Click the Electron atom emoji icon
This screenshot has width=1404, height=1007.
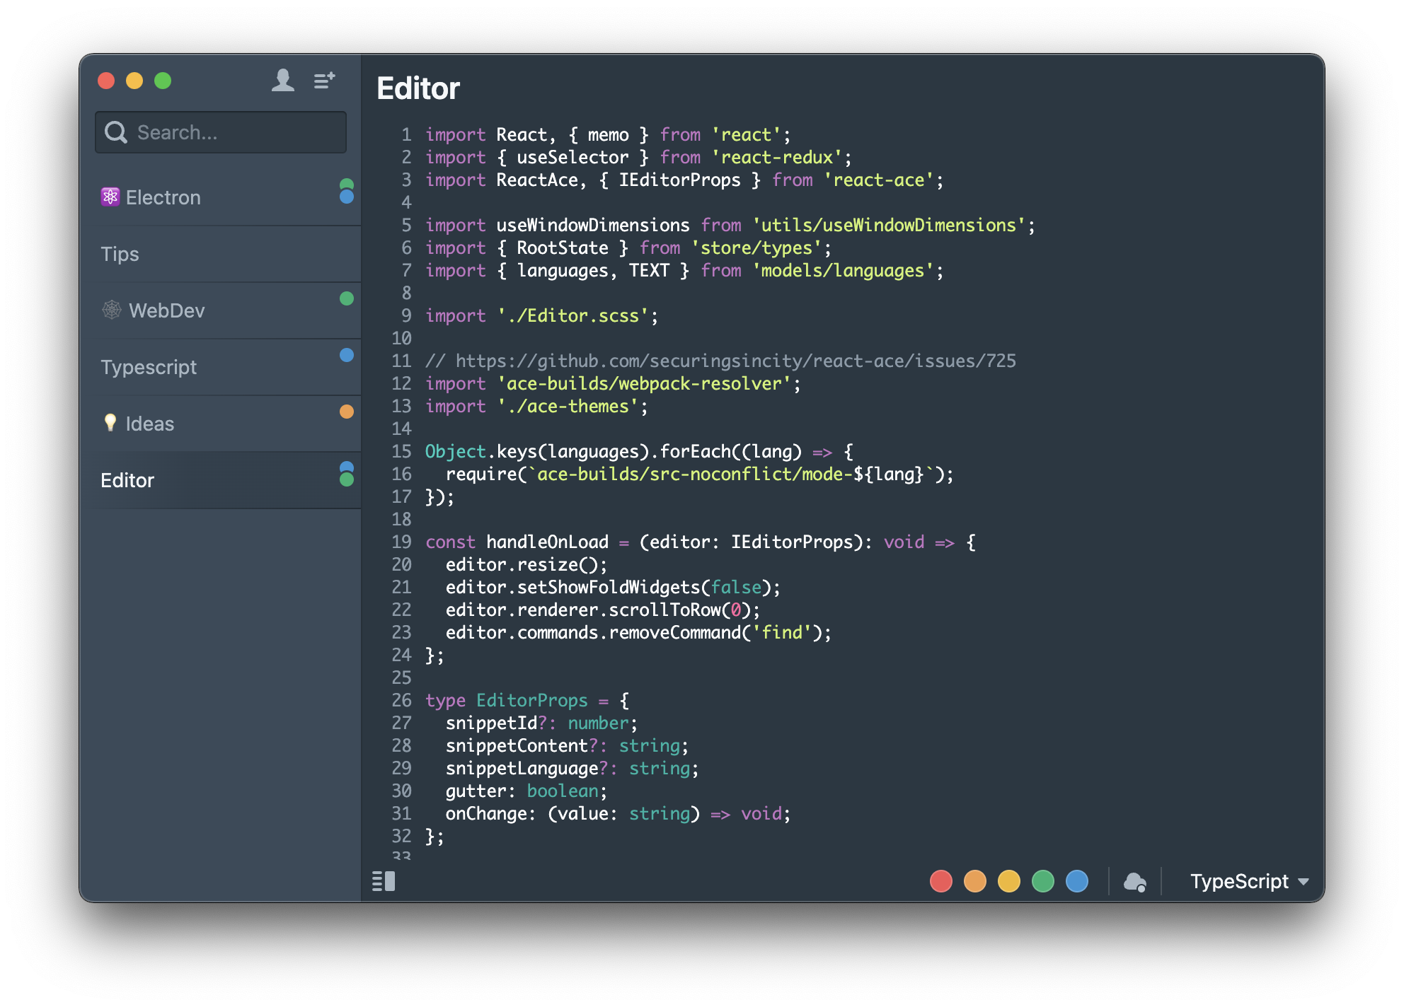[110, 197]
